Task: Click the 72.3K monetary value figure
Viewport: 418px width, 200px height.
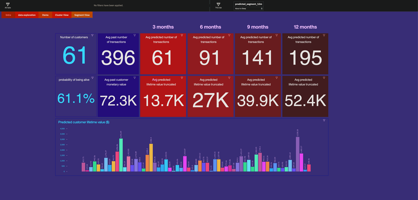Action: 118,101
